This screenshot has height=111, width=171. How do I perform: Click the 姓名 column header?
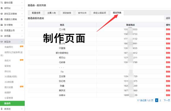point(62,25)
